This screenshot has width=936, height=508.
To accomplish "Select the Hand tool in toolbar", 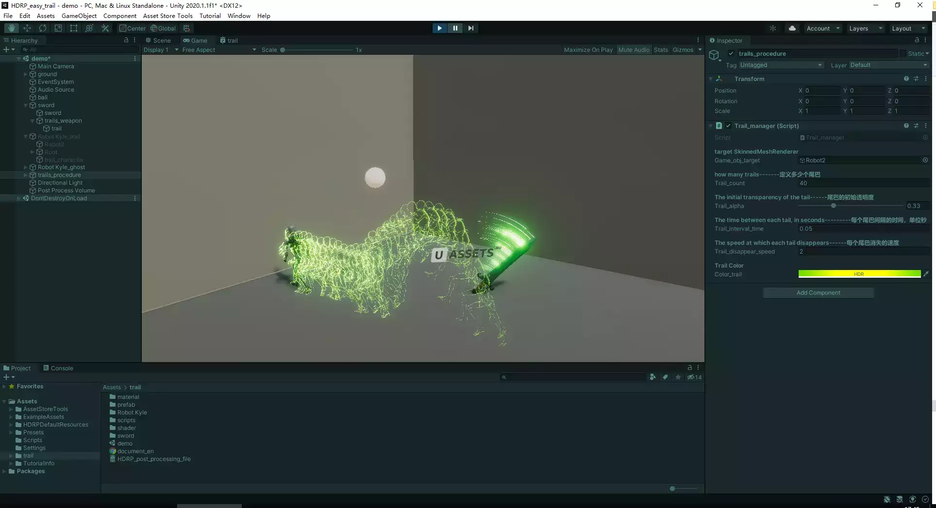I will [12, 28].
